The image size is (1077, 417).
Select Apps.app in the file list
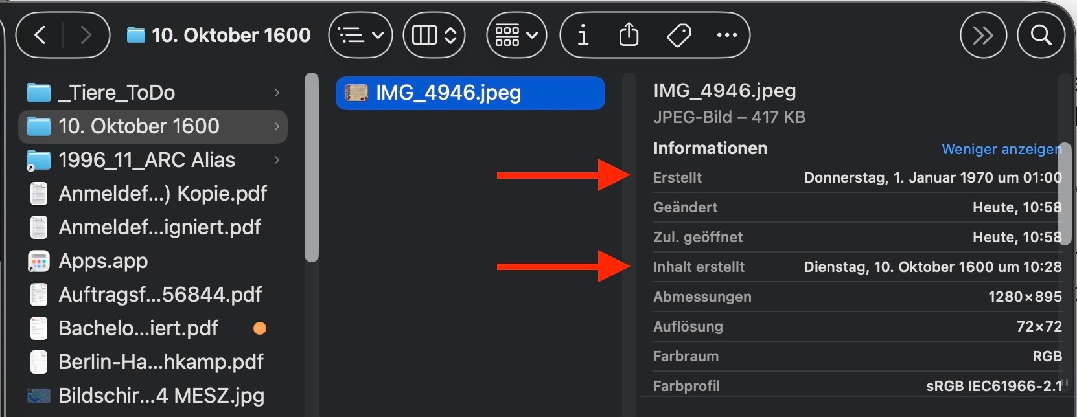click(153, 261)
